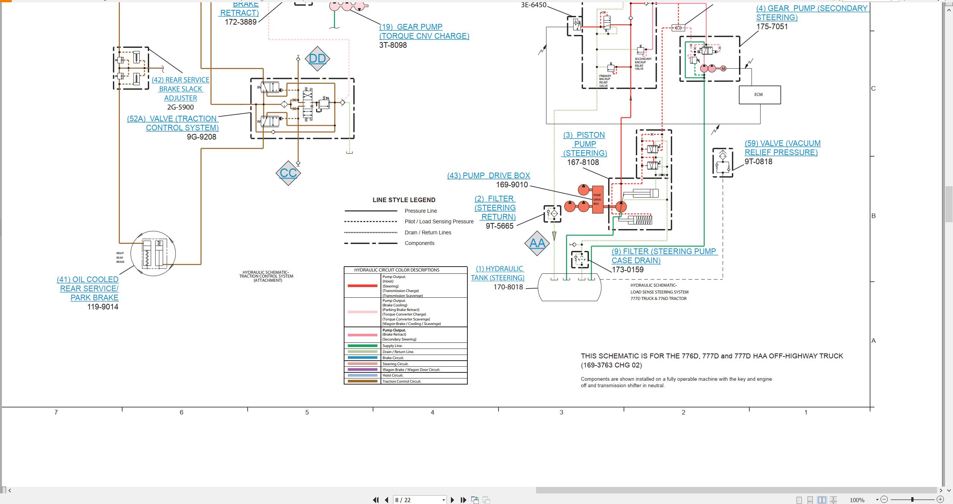Jump to the last page
953x504 pixels.
(x=463, y=500)
